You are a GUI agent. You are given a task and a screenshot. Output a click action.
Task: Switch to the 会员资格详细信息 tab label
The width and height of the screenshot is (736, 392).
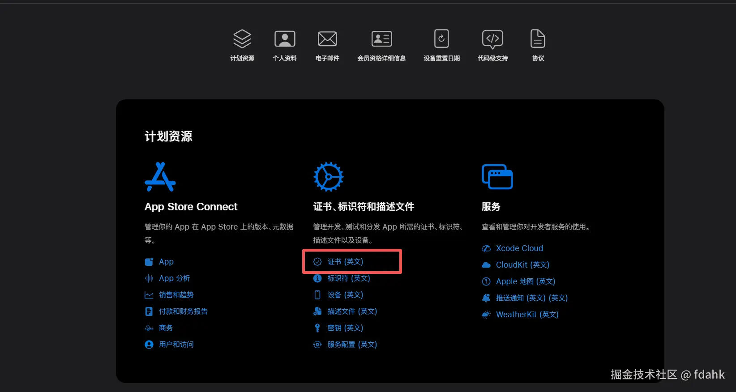click(x=381, y=58)
